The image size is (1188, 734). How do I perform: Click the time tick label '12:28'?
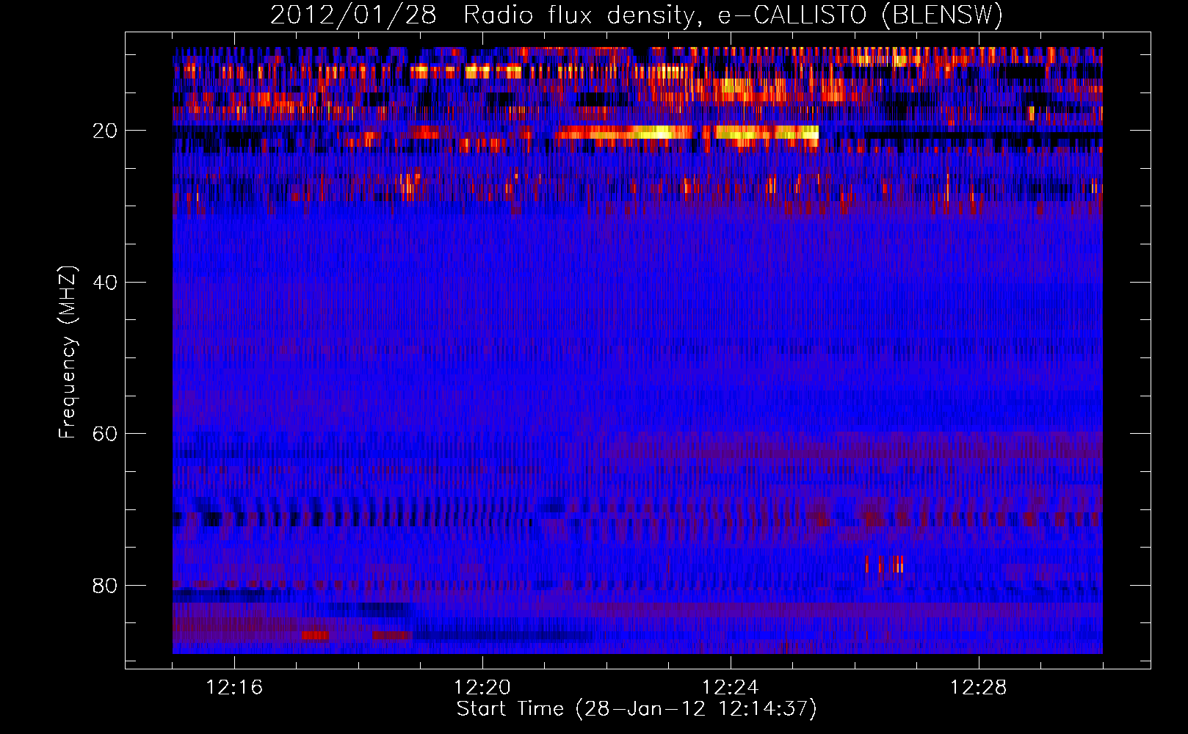(x=979, y=688)
